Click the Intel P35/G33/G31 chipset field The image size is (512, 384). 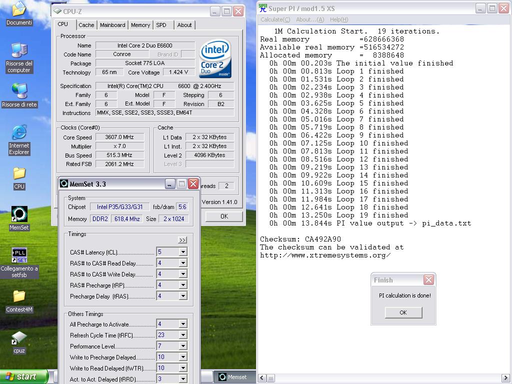[120, 207]
